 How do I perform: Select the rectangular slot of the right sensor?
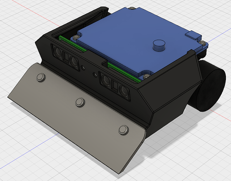pyautogui.click(x=115, y=86)
